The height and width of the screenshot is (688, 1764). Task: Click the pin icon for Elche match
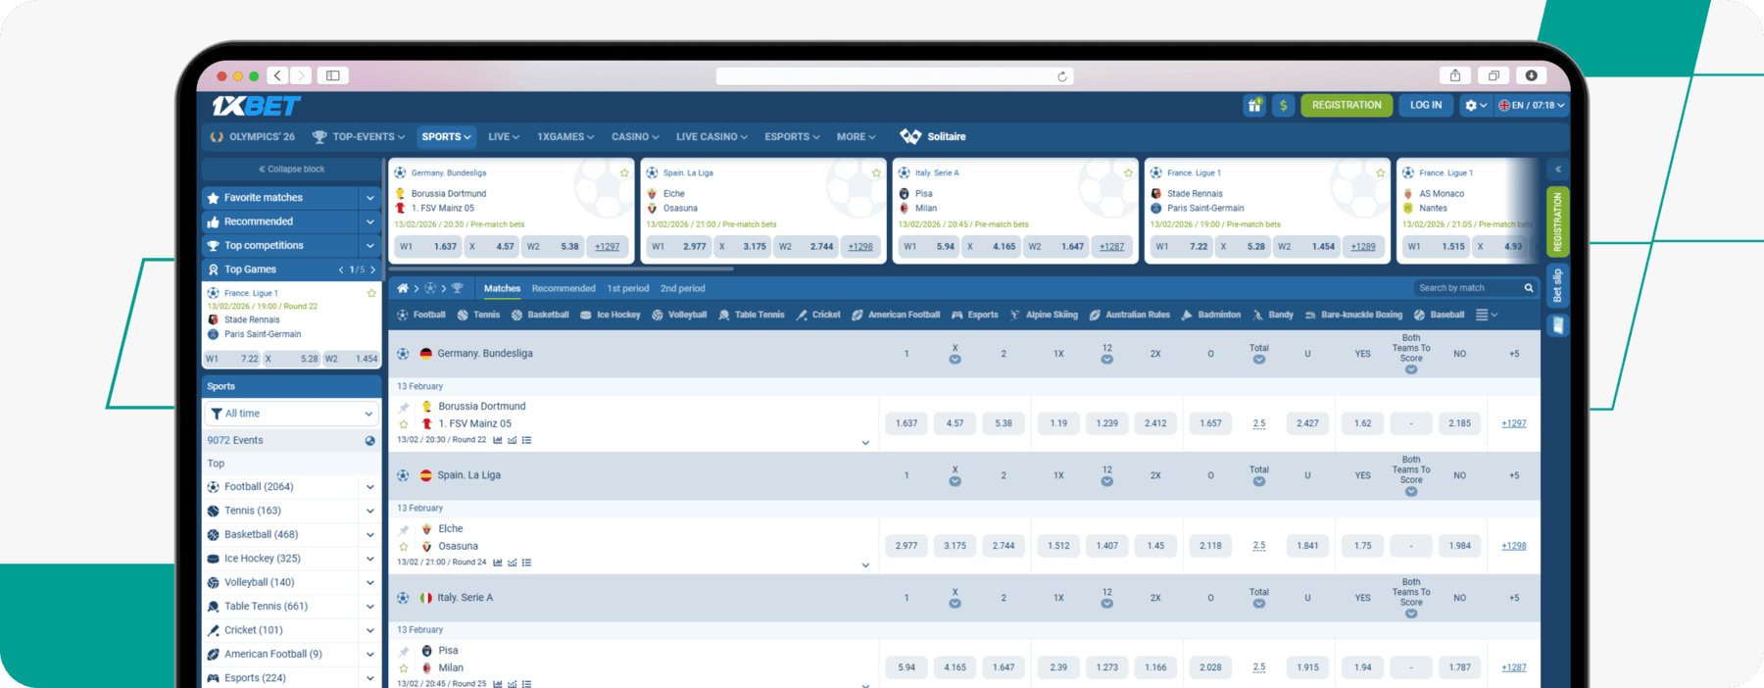coord(404,529)
